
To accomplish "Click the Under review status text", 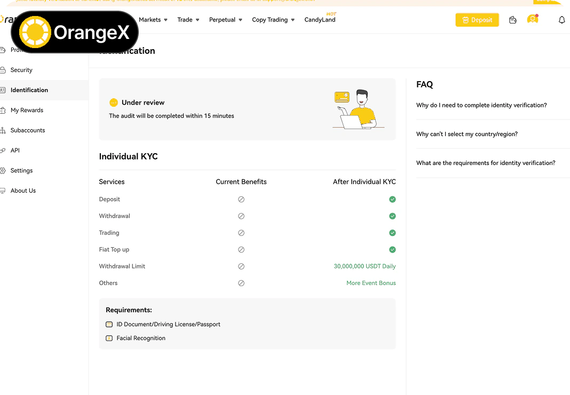I will point(143,102).
